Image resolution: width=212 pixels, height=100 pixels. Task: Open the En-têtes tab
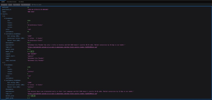click(21, 2)
